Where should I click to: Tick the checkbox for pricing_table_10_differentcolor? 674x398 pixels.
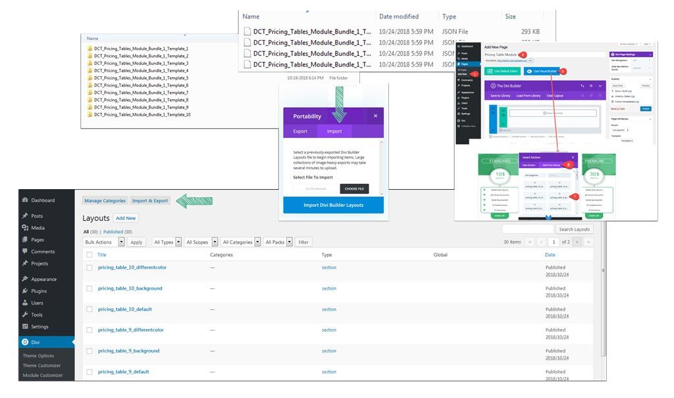(90, 267)
